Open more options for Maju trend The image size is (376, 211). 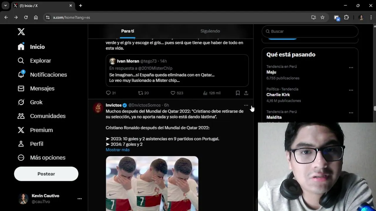pyautogui.click(x=351, y=68)
